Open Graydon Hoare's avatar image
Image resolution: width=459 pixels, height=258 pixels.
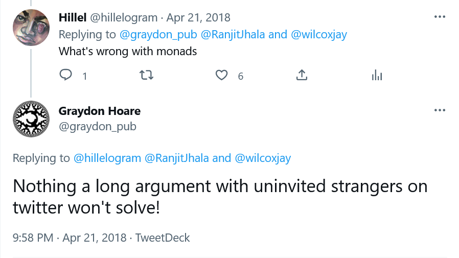tap(31, 119)
